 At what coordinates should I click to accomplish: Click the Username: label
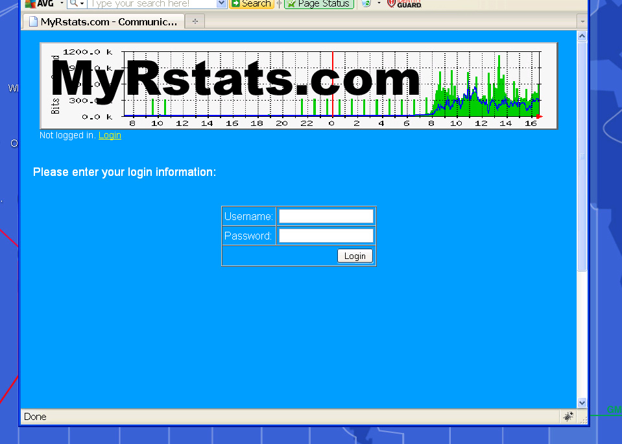(248, 216)
